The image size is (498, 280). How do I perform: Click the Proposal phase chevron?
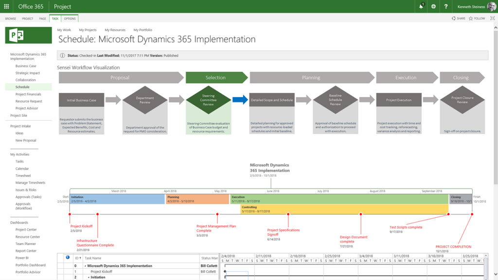coord(121,77)
